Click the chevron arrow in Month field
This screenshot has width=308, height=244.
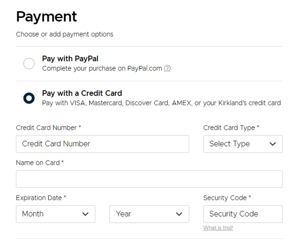coord(85,214)
